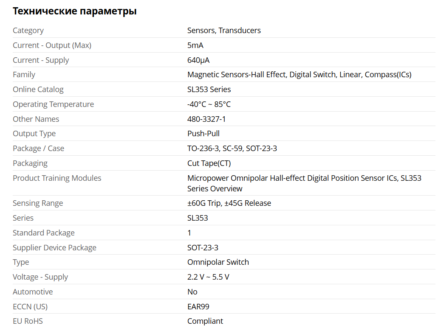Click the "Standard Package" row label
The height and width of the screenshot is (328, 441).
(44, 233)
